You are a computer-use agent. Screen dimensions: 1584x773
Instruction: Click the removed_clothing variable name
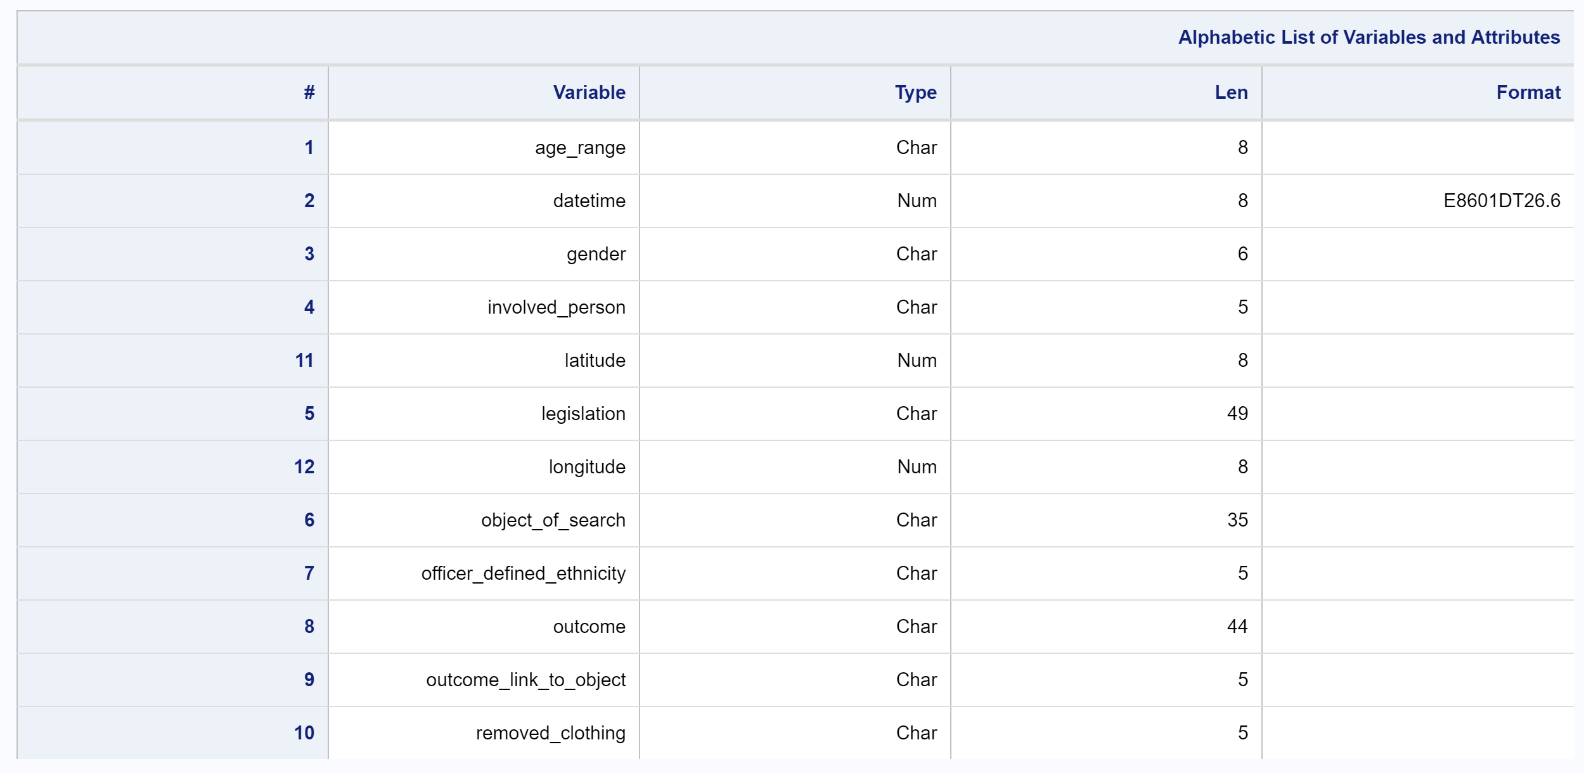550,732
